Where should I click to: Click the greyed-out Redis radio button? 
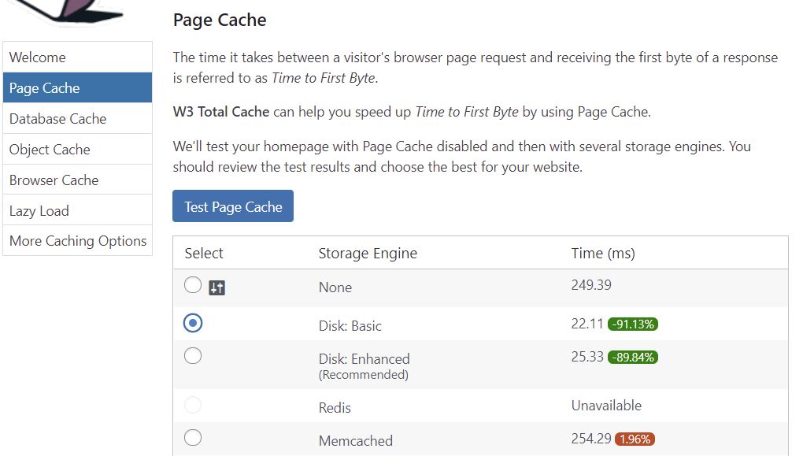[x=193, y=406]
